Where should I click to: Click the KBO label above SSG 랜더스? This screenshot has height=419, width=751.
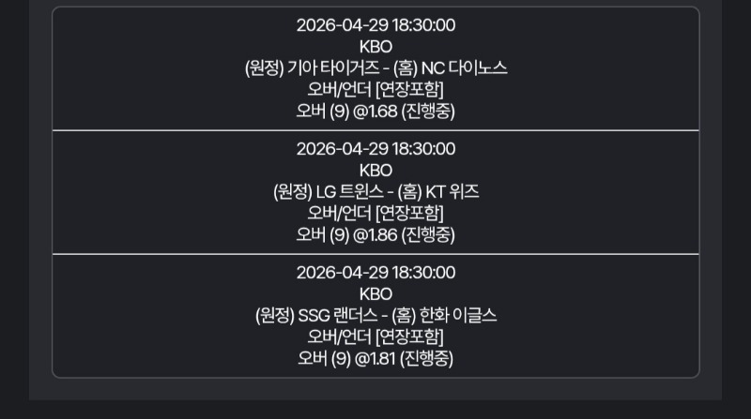tap(375, 294)
